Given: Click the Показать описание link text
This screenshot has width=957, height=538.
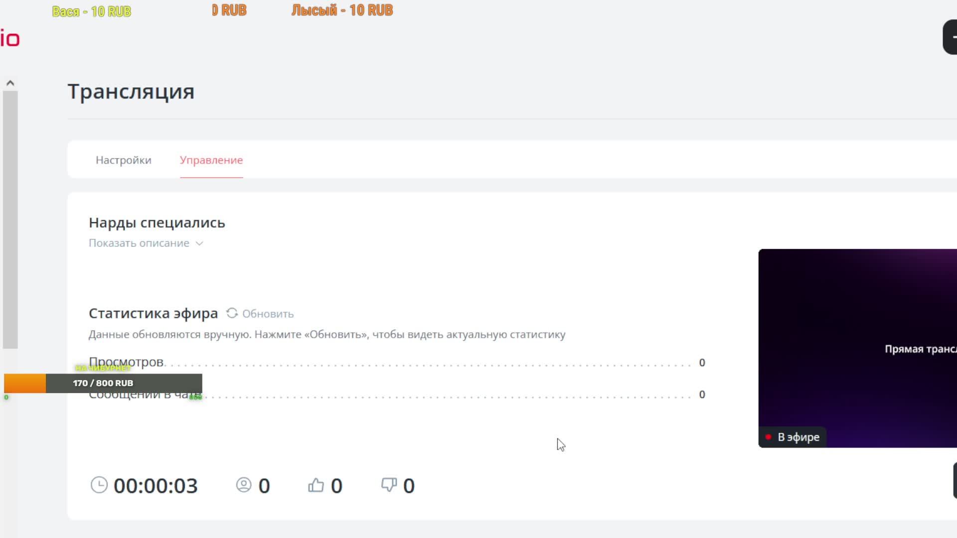Looking at the screenshot, I should pos(139,243).
